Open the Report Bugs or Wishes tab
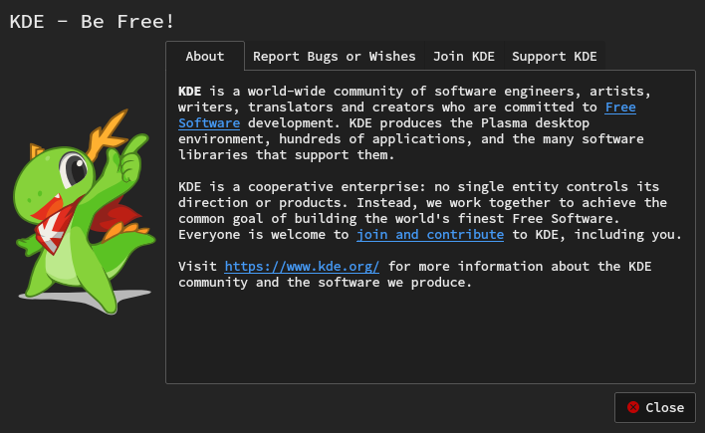Image resolution: width=705 pixels, height=433 pixels. (334, 56)
